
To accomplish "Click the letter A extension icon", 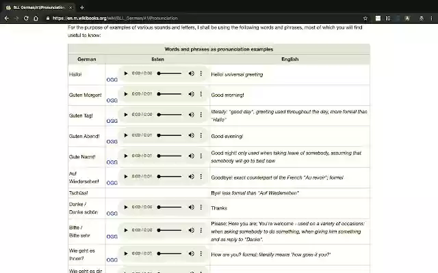I will coord(408,18).
